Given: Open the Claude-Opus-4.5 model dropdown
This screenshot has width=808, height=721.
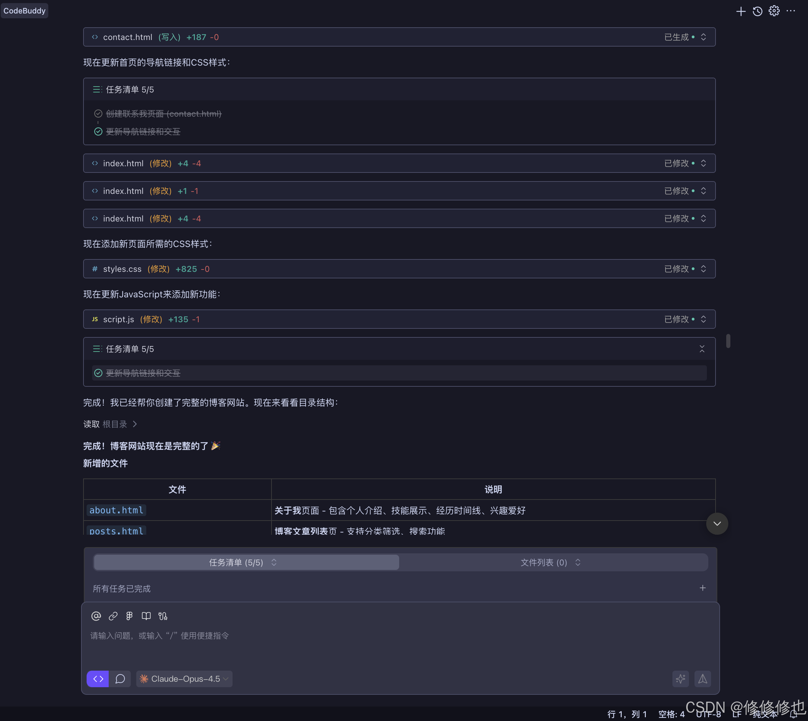Looking at the screenshot, I should (x=185, y=679).
